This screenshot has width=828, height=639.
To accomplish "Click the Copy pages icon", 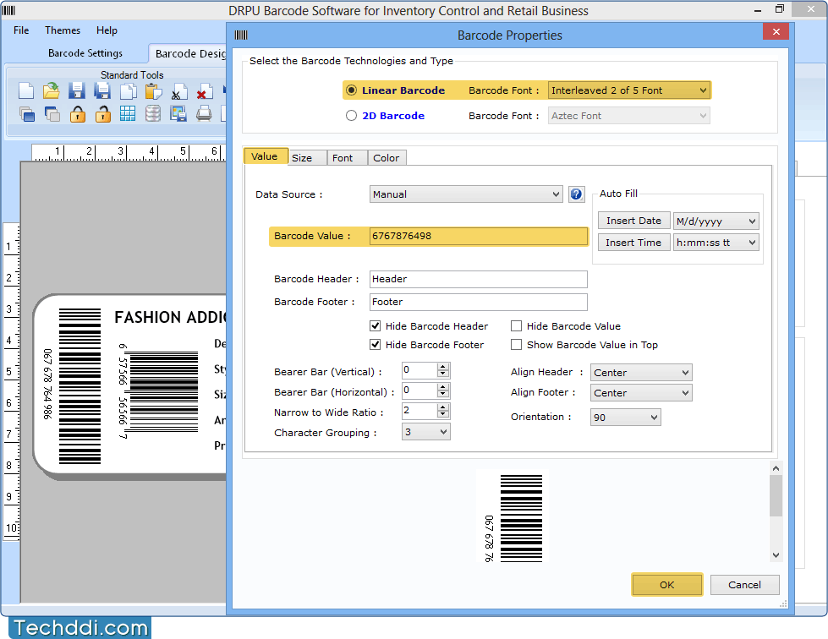I will tap(128, 90).
